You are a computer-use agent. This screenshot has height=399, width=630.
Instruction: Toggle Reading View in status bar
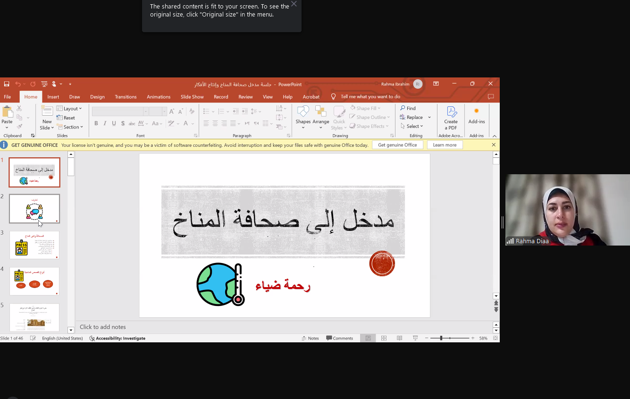399,338
